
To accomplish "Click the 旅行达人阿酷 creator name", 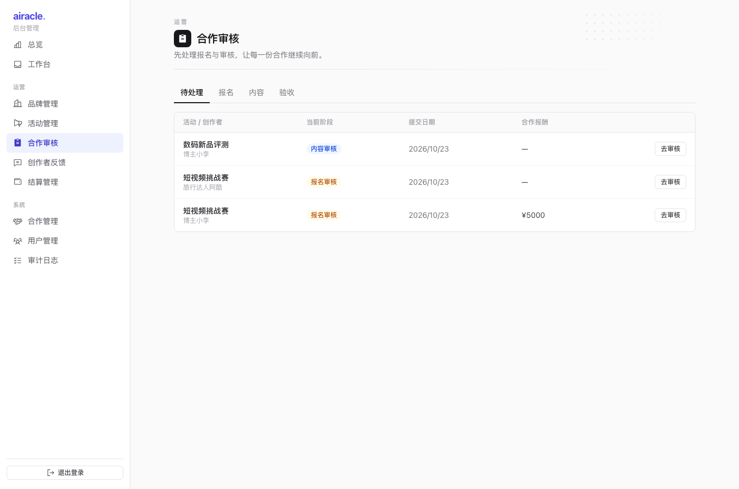I will click(203, 187).
